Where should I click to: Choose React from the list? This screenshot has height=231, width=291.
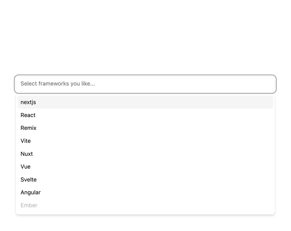point(145,115)
